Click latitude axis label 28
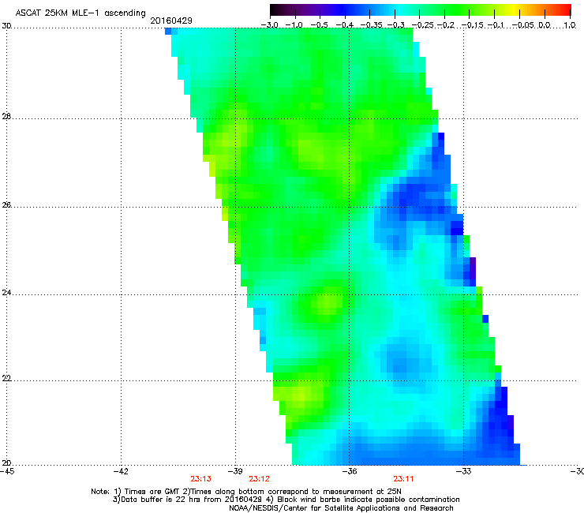The width and height of the screenshot is (584, 513). pos(6,117)
